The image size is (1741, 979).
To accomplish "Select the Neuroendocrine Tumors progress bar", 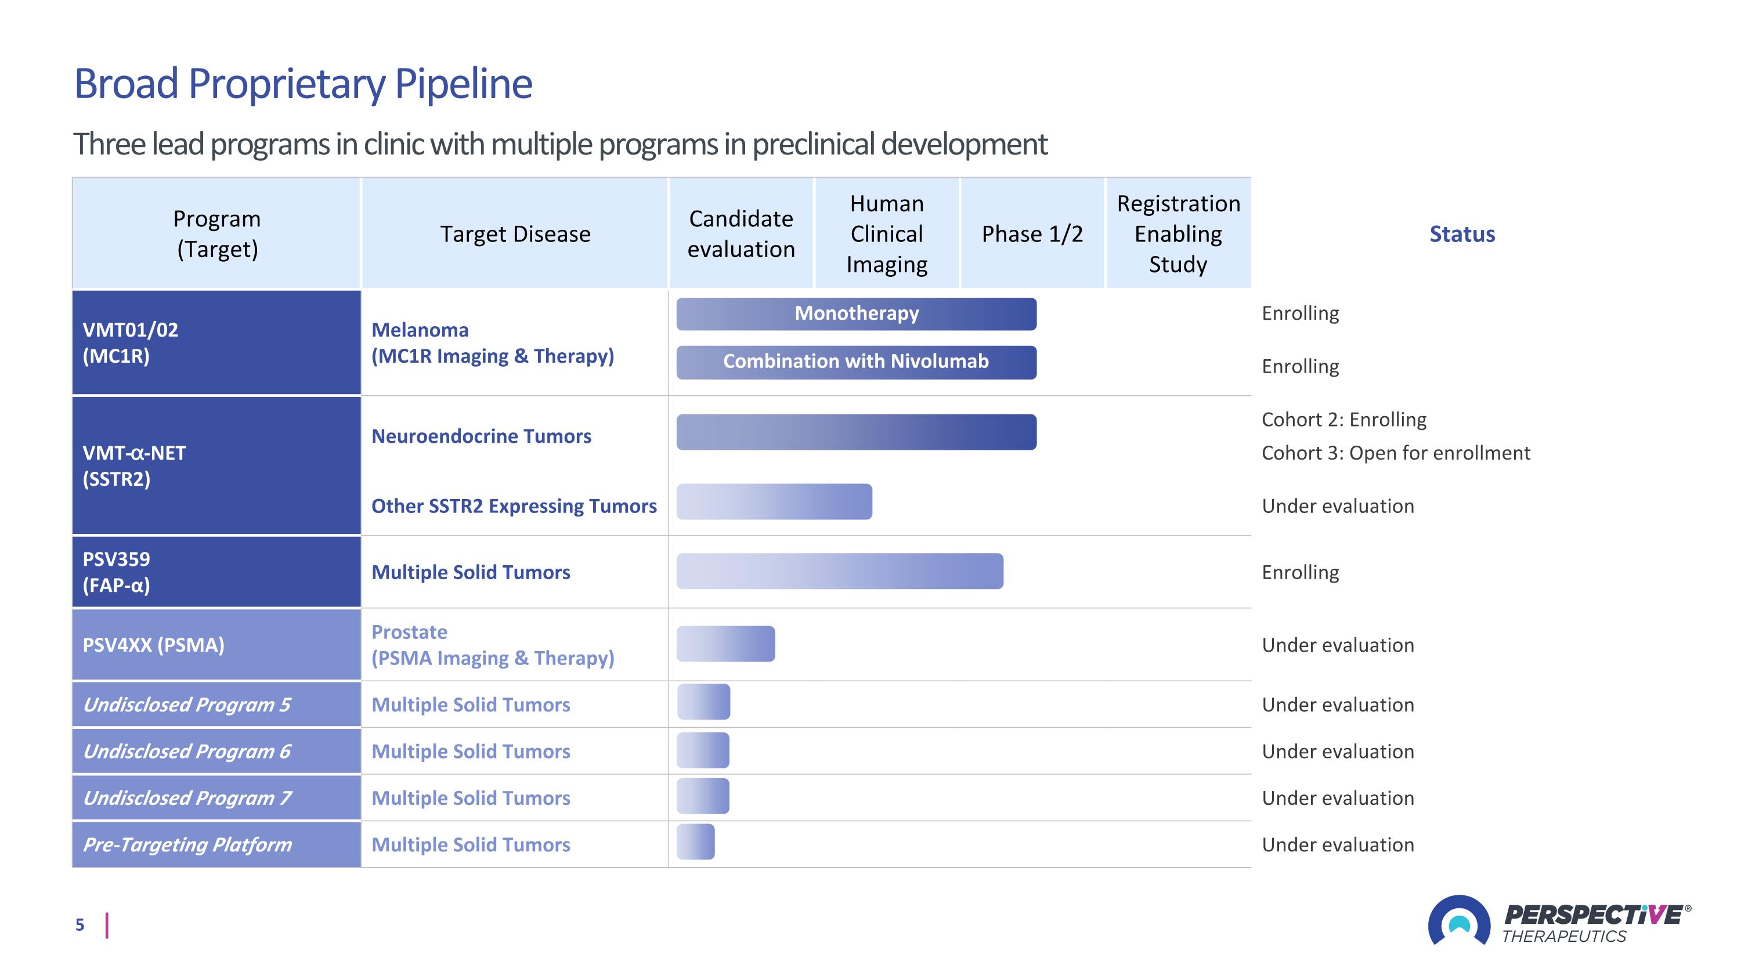I will pos(855,432).
